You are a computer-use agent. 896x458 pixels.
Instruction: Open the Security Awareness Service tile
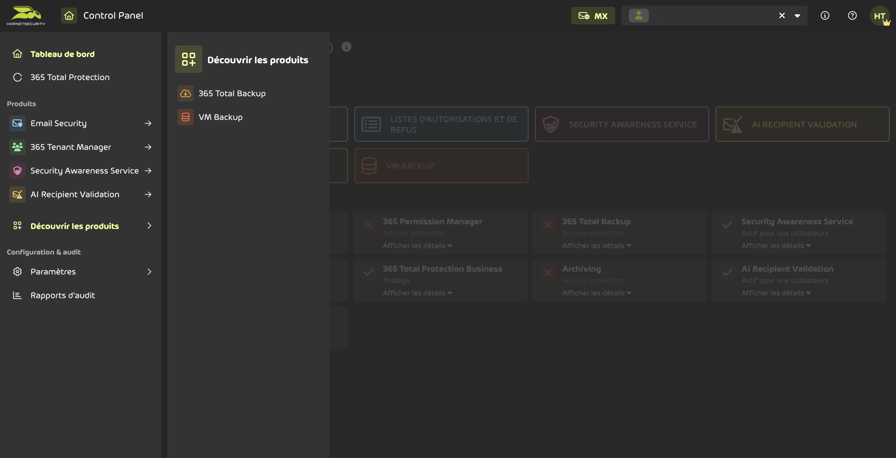tap(622, 124)
